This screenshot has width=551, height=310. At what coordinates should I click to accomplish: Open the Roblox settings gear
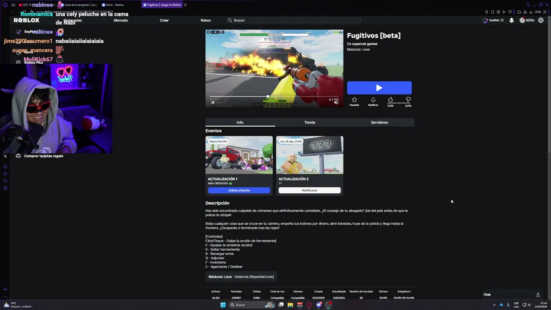pos(541,20)
